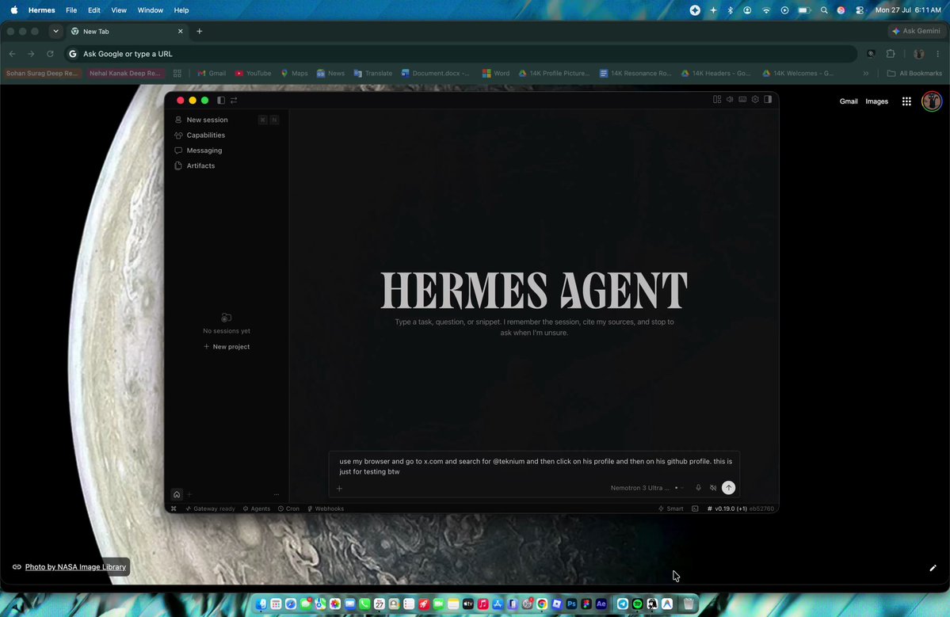The image size is (950, 617).
Task: Open Webhooks in the status bar
Action: pos(326,508)
